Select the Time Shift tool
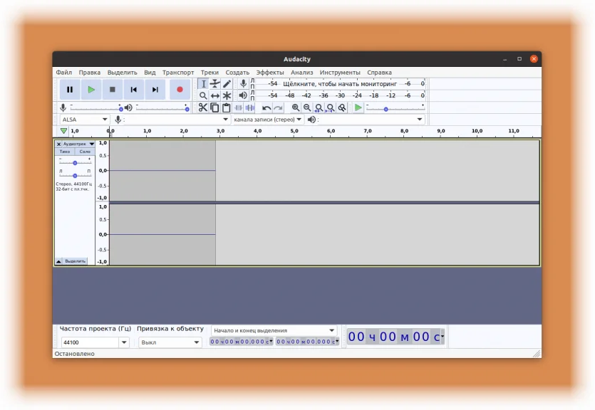Viewport: 595px width, 410px height. [x=215, y=95]
